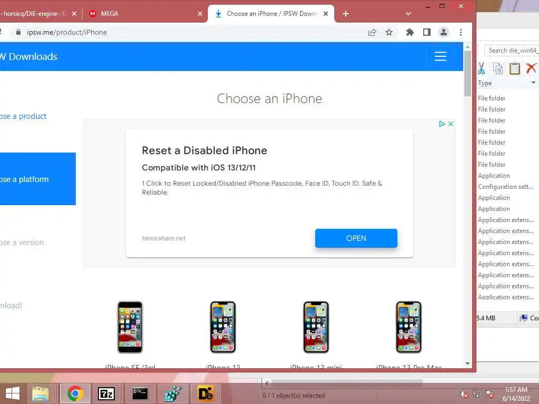This screenshot has width=539, height=404.
Task: Open Chrome three-dot menu
Action: pyautogui.click(x=461, y=32)
